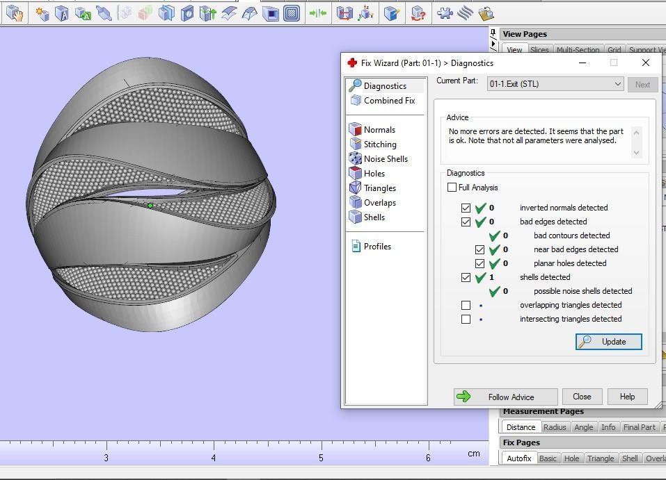Open the Info measurement tab

(608, 427)
